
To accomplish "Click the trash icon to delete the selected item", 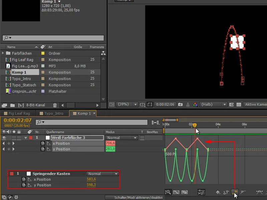I will (x=55, y=105).
